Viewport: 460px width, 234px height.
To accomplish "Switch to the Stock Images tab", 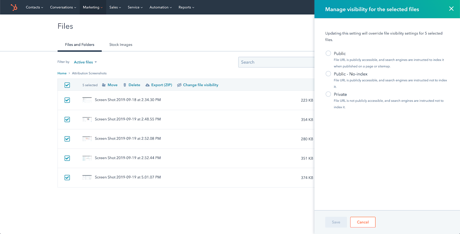I will (x=121, y=45).
